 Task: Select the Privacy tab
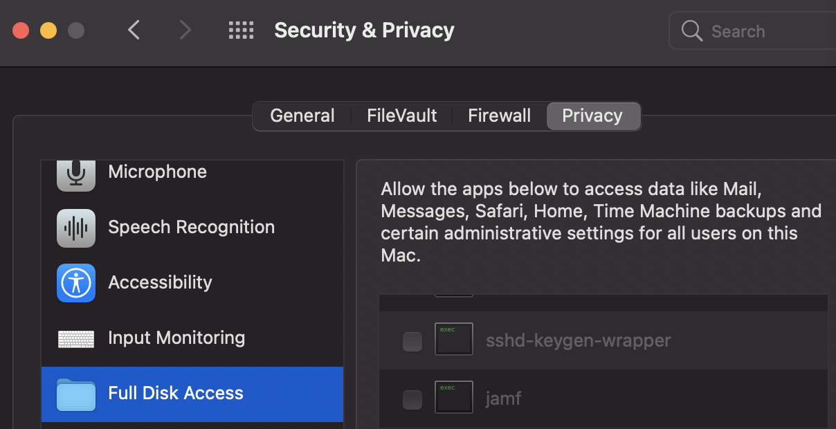[592, 116]
